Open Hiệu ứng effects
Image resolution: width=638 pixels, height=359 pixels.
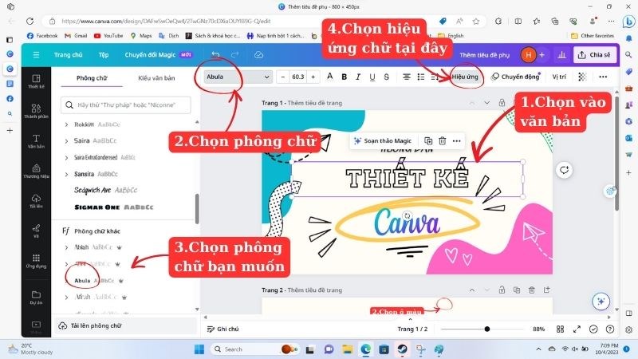pyautogui.click(x=465, y=77)
